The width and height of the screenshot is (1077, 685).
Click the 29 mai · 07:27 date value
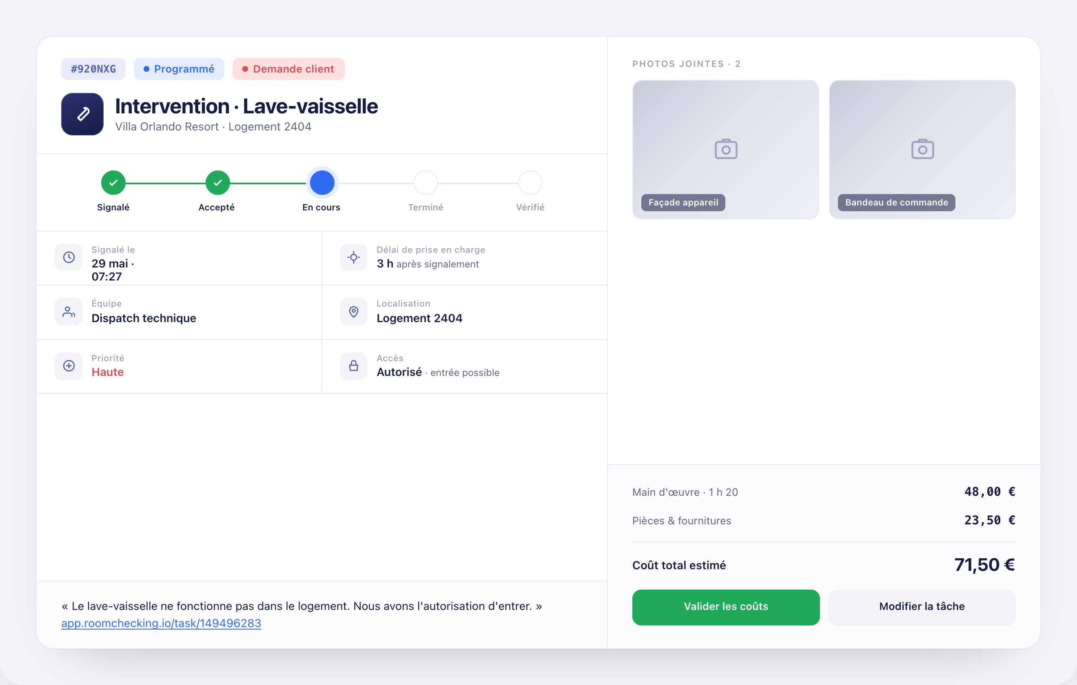[113, 270]
